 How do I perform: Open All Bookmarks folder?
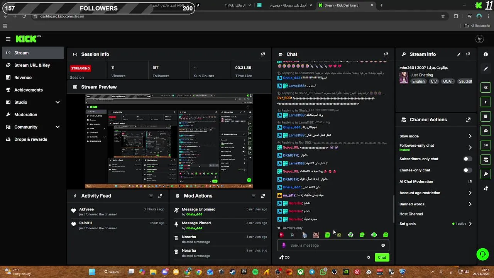[x=477, y=26]
